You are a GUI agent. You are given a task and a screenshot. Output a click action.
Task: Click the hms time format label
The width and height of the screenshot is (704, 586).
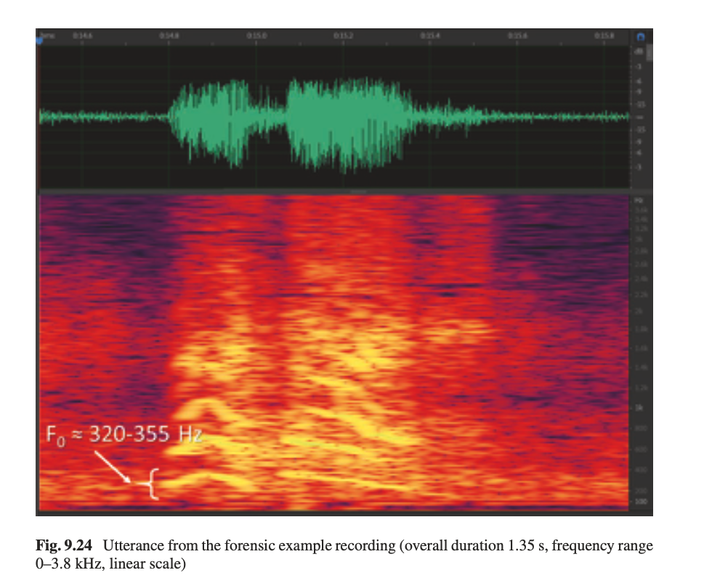coord(48,33)
